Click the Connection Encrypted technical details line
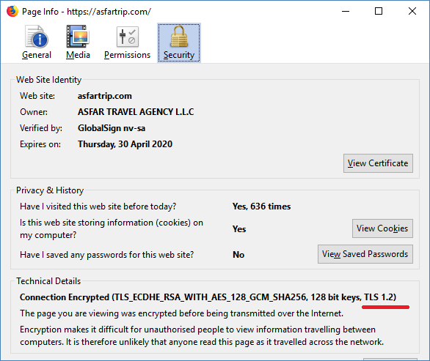The width and height of the screenshot is (430, 361). pos(208,297)
